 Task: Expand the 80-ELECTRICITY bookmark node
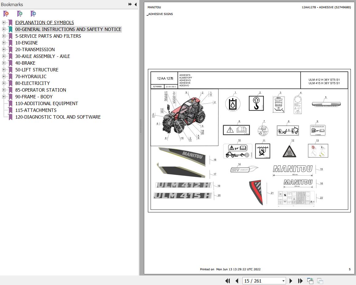4,83
